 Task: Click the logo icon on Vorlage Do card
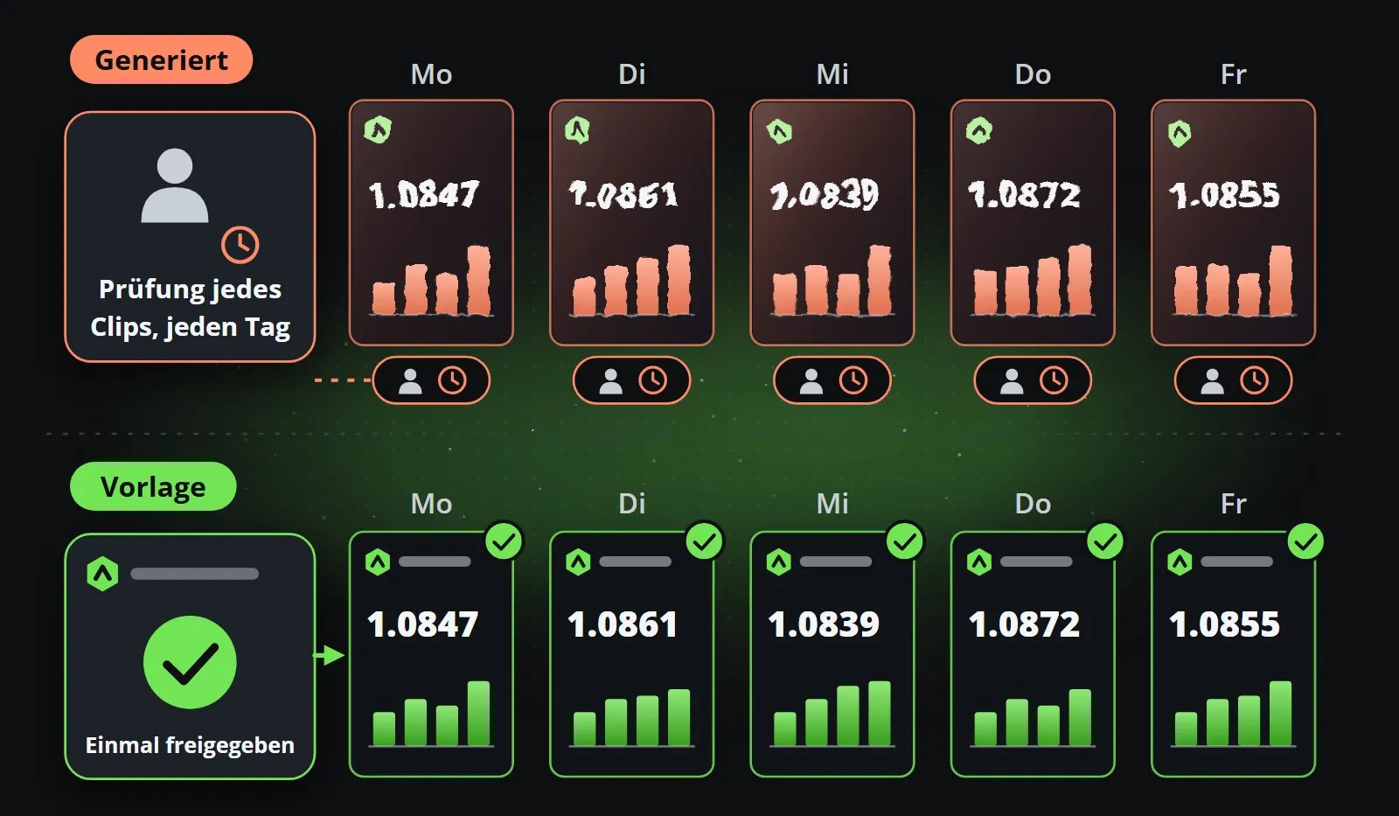coord(979,561)
